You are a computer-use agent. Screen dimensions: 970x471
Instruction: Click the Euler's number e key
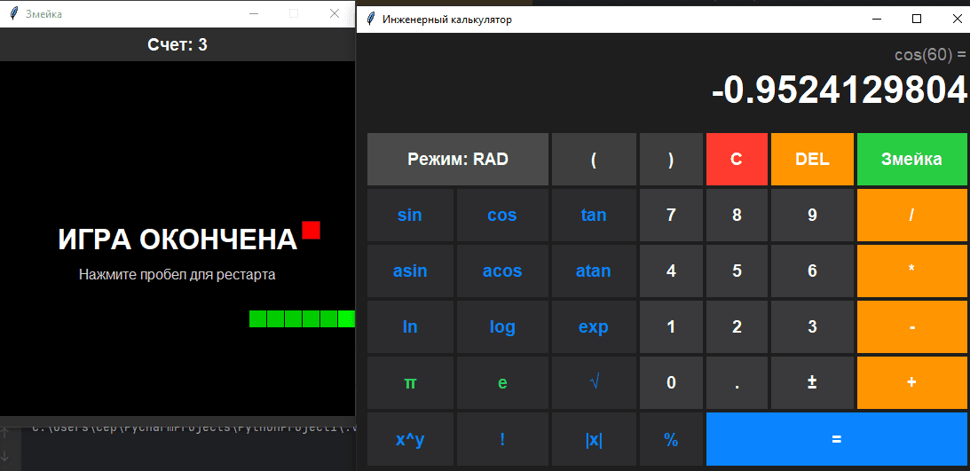pos(502,382)
